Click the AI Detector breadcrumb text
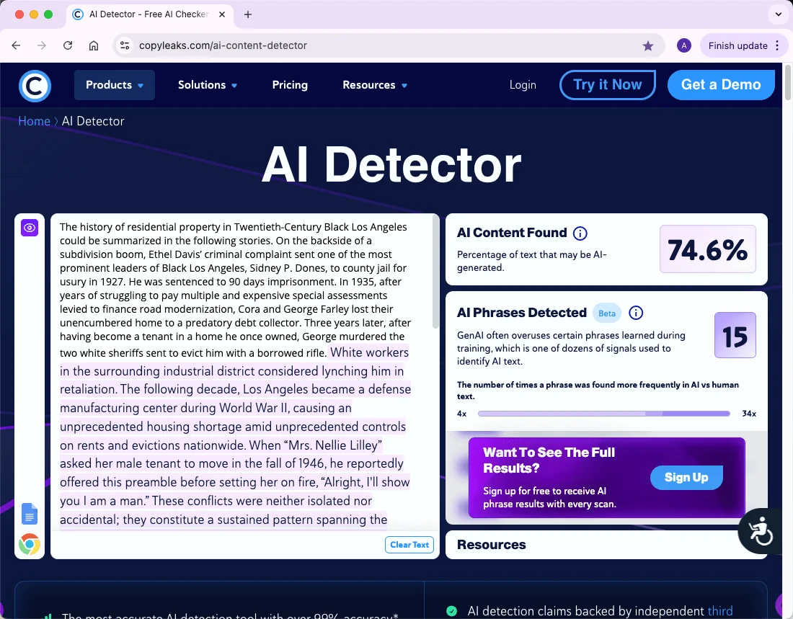This screenshot has height=619, width=793. pos(93,121)
